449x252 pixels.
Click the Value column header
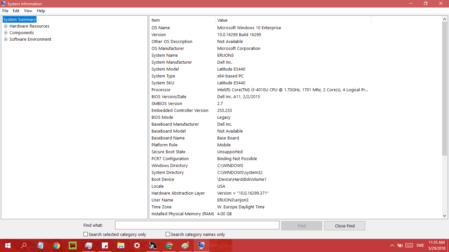[x=293, y=20]
